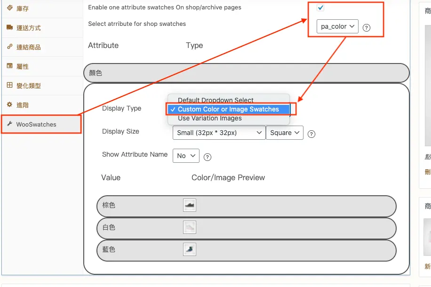Click the 庫存 inventory tag icon

coord(9,8)
